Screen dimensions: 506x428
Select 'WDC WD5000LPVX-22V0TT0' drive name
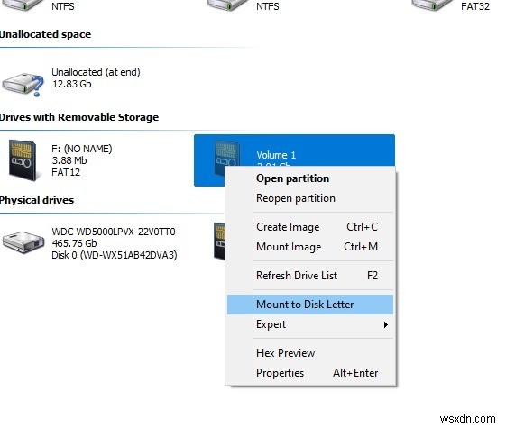[x=114, y=232]
